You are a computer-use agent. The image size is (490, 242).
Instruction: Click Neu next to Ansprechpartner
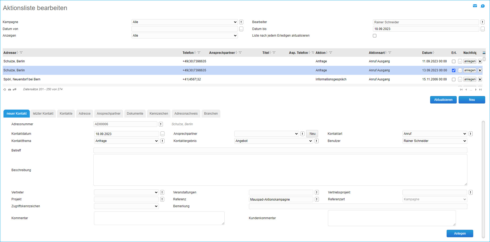click(312, 134)
